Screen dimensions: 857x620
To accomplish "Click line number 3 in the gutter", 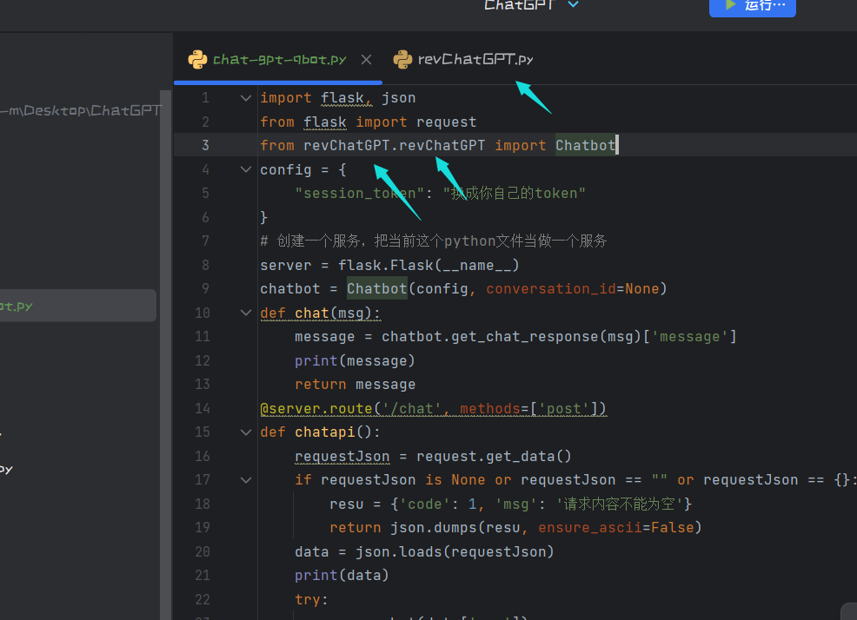I will click(x=205, y=145).
